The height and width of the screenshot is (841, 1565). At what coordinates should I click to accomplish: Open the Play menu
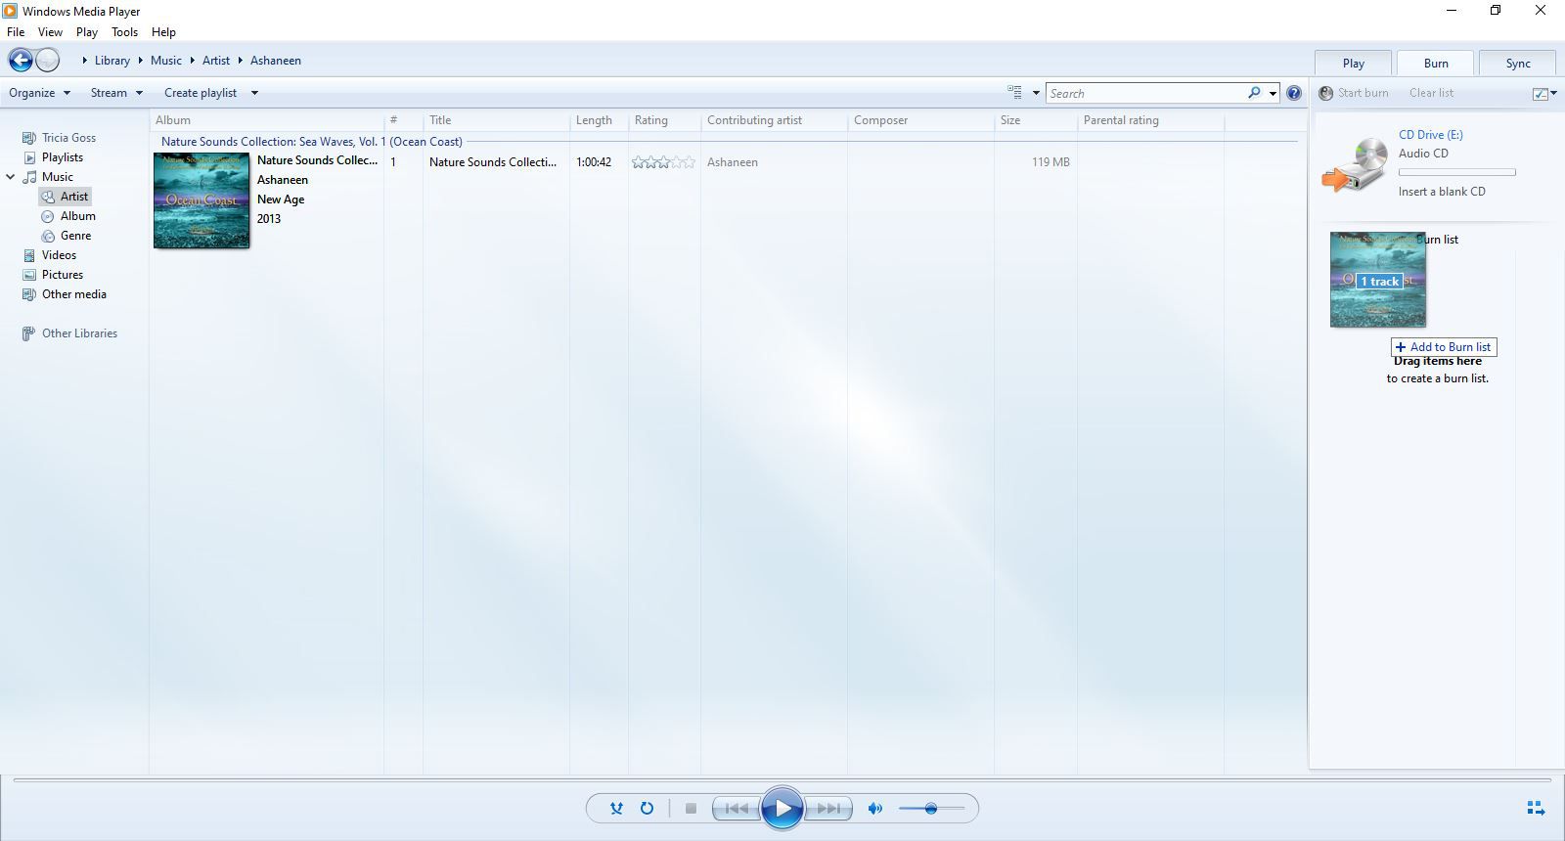click(87, 31)
